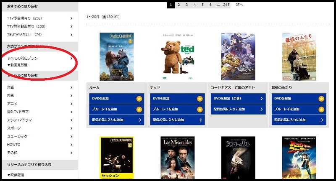Click the アニメ genre label
Screen dimensions: 336x181
(12, 104)
